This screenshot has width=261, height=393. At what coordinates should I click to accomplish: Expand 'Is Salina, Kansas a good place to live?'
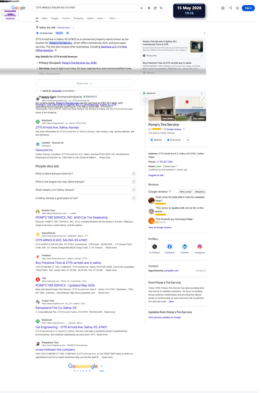pyautogui.click(x=86, y=198)
